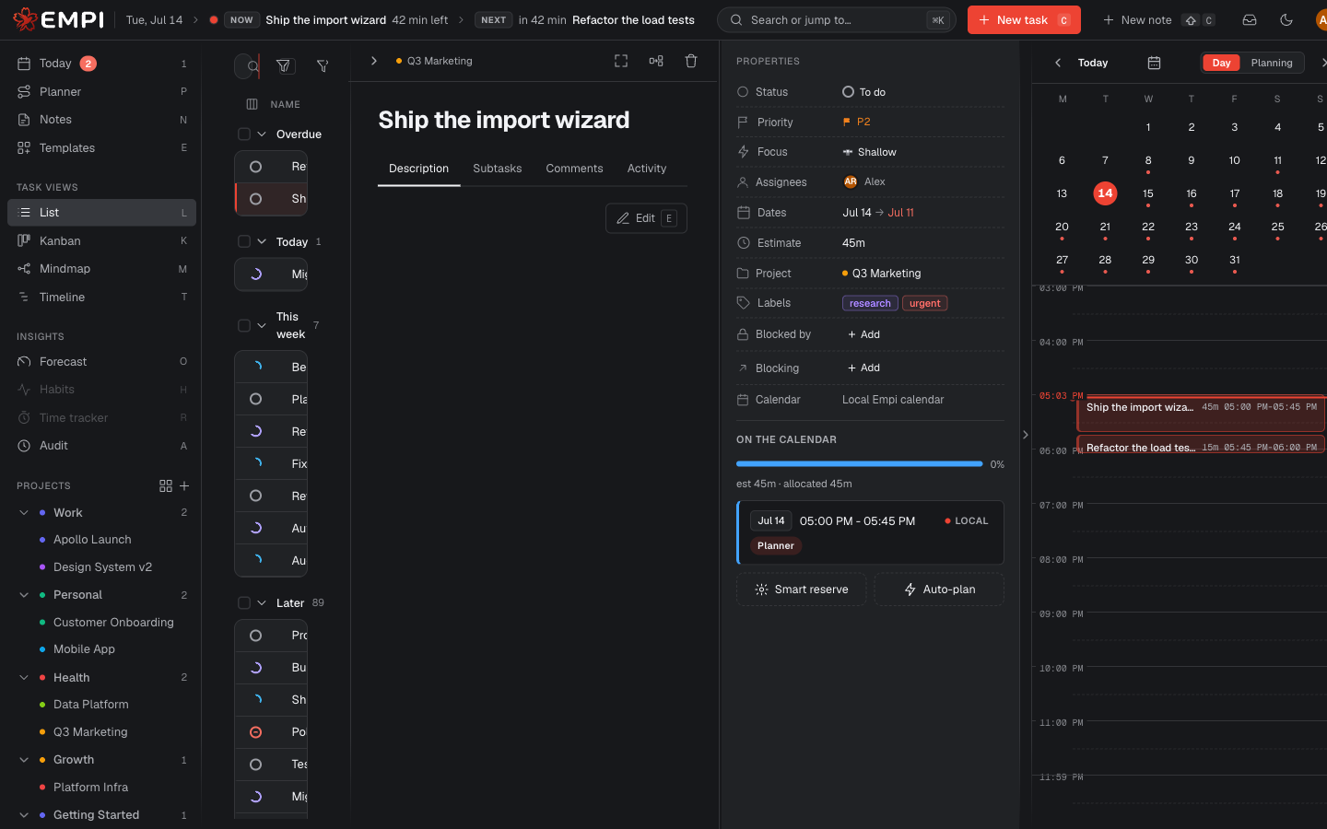Select the Later group checkbox
This screenshot has width=1327, height=829.
coord(244,602)
